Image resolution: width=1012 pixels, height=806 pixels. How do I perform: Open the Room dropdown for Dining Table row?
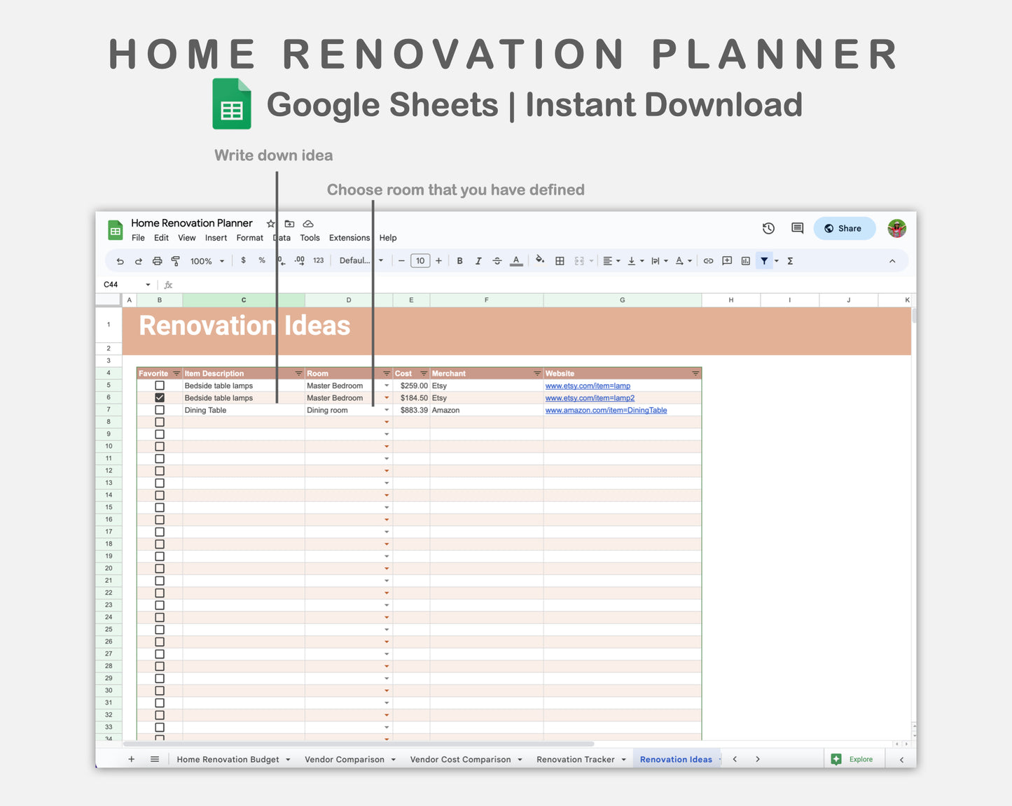pyautogui.click(x=387, y=410)
